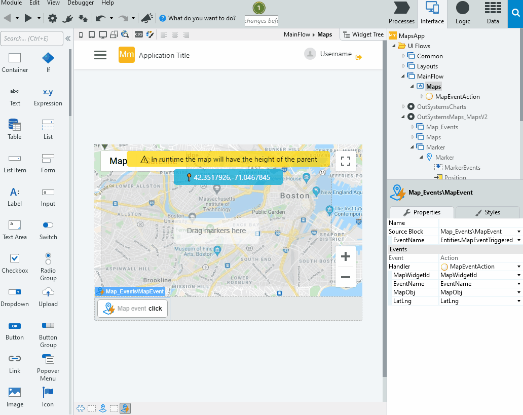
Task: Click the puzzle-piece block breadcrumb icon
Action: (81, 408)
